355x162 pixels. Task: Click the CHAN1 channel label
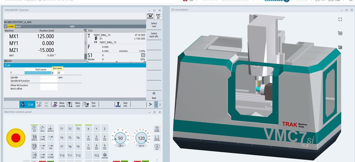tap(11, 27)
